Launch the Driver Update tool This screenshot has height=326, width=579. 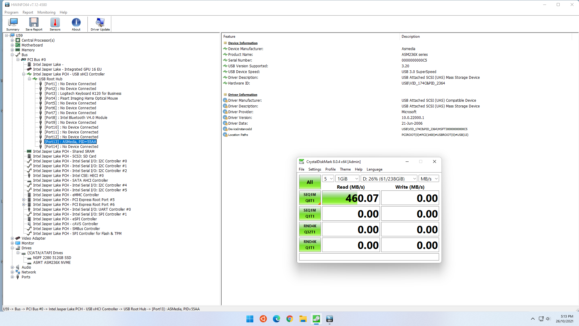(x=100, y=24)
